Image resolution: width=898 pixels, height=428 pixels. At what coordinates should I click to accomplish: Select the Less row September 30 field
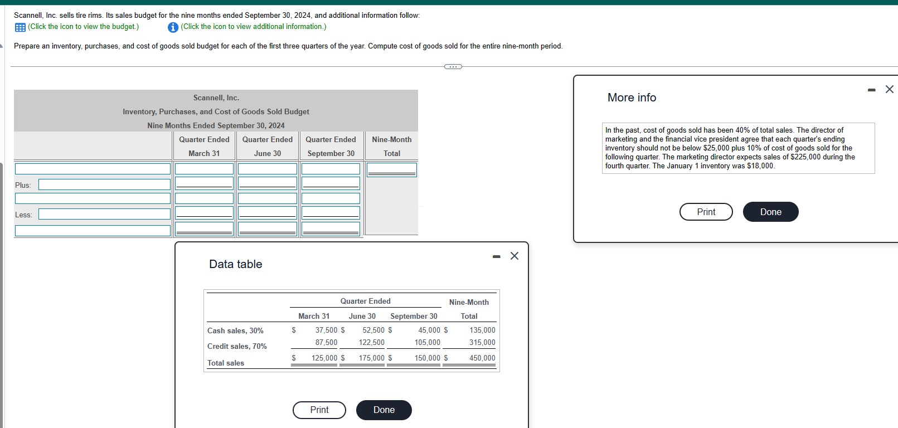click(331, 213)
